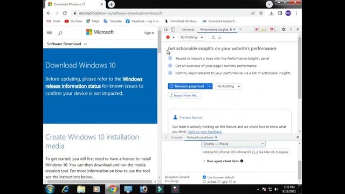Open the Gmail bookmark
This screenshot has width=345, height=194.
53,21
